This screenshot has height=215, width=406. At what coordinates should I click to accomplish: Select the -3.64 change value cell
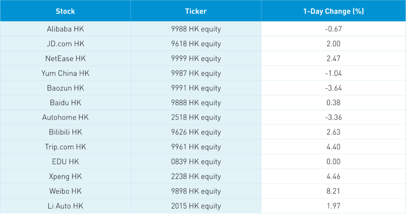point(333,88)
